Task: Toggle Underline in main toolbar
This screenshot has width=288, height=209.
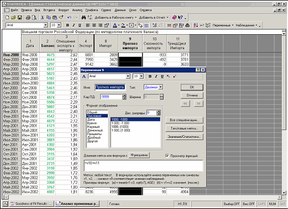Action: [80, 25]
